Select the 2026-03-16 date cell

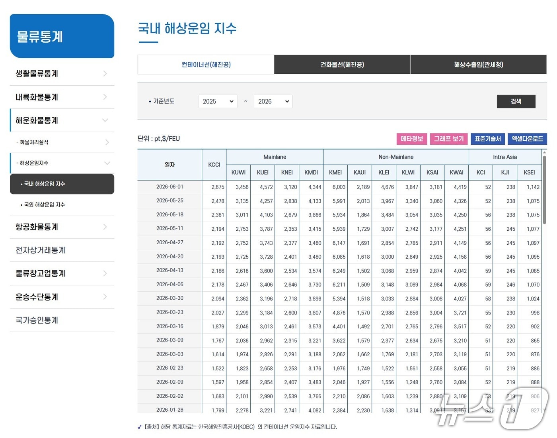[170, 326]
